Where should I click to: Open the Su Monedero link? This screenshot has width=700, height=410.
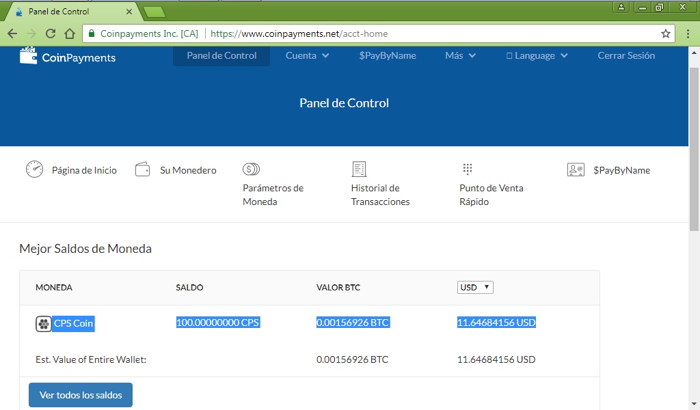tap(188, 170)
